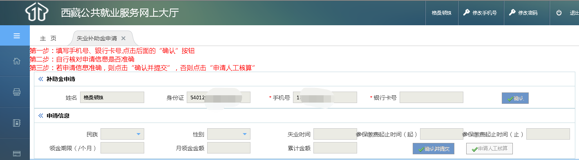The height and width of the screenshot is (160, 579).
Task: Close the 失业补助金申请 tab
Action: [x=123, y=38]
